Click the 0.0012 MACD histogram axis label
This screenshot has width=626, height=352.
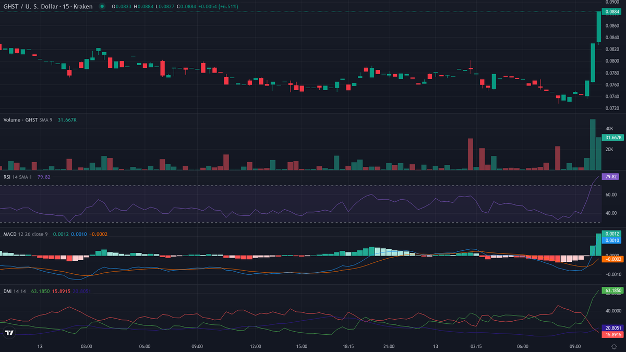coord(612,234)
